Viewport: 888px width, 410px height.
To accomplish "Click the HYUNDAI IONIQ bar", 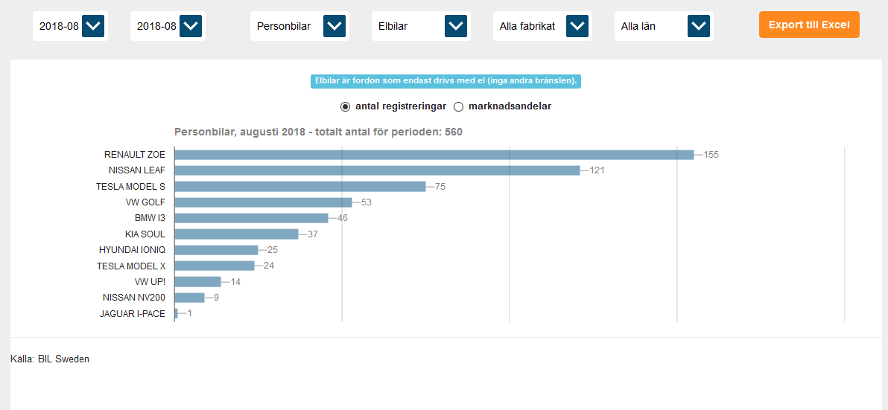I will tap(216, 249).
